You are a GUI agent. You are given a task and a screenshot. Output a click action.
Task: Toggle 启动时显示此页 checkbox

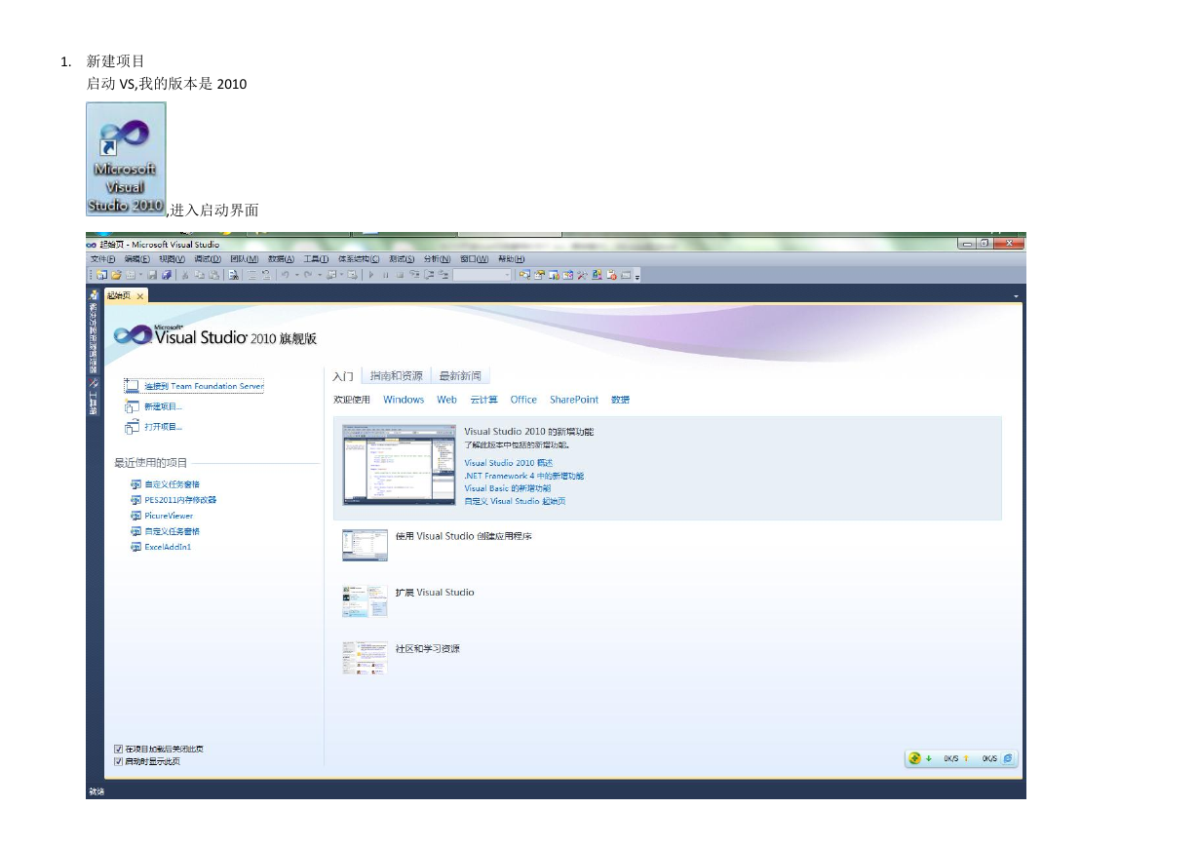(x=119, y=761)
